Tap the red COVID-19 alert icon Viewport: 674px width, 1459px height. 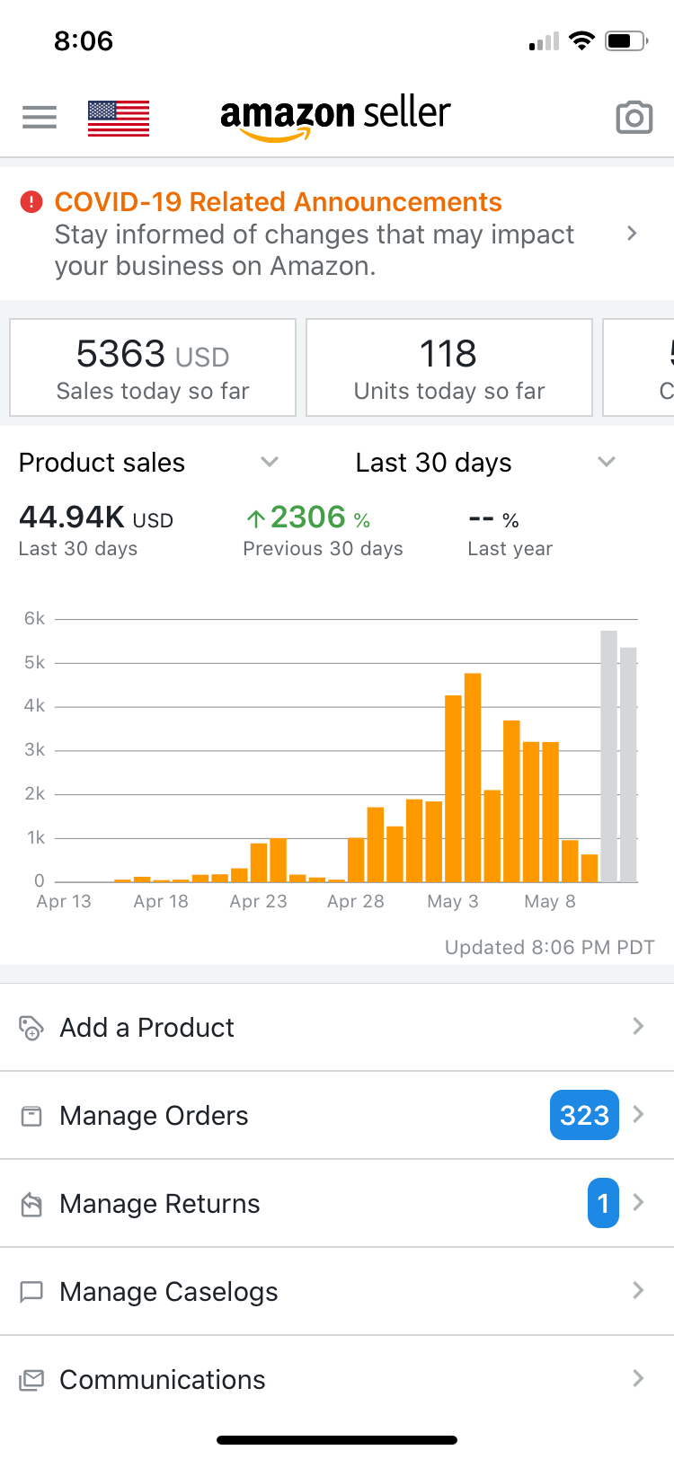31,202
